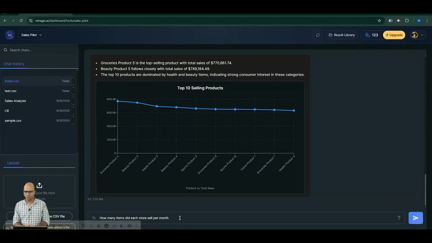Open the Sales Analysis chat
Screen dimensions: 432x243
(x=37, y=101)
